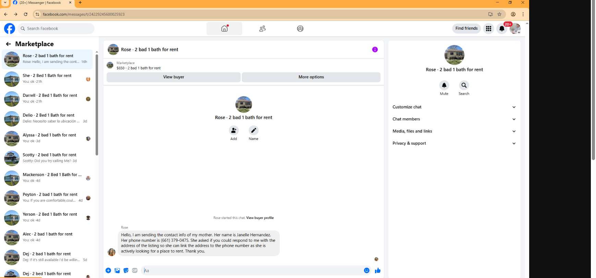The width and height of the screenshot is (596, 278).
Task: Navigate back in the browser
Action: pos(6,14)
